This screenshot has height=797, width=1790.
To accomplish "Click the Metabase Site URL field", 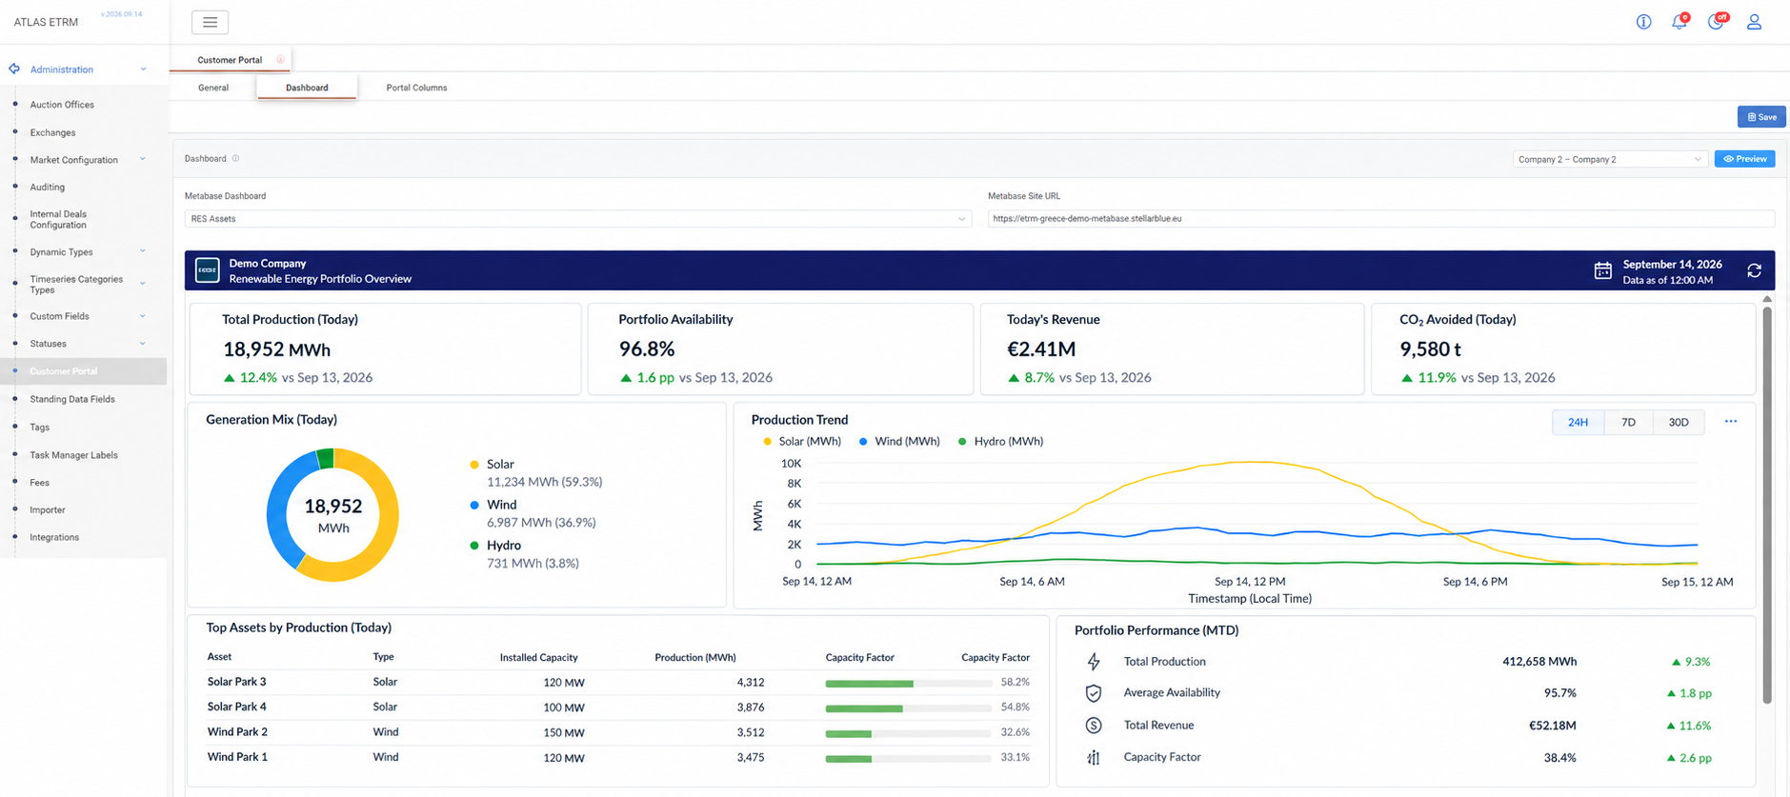I will pos(1380,219).
